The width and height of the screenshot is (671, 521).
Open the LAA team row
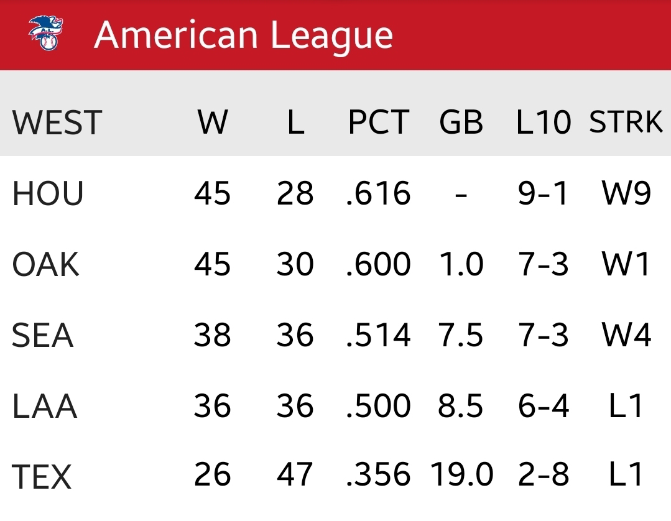(336, 405)
